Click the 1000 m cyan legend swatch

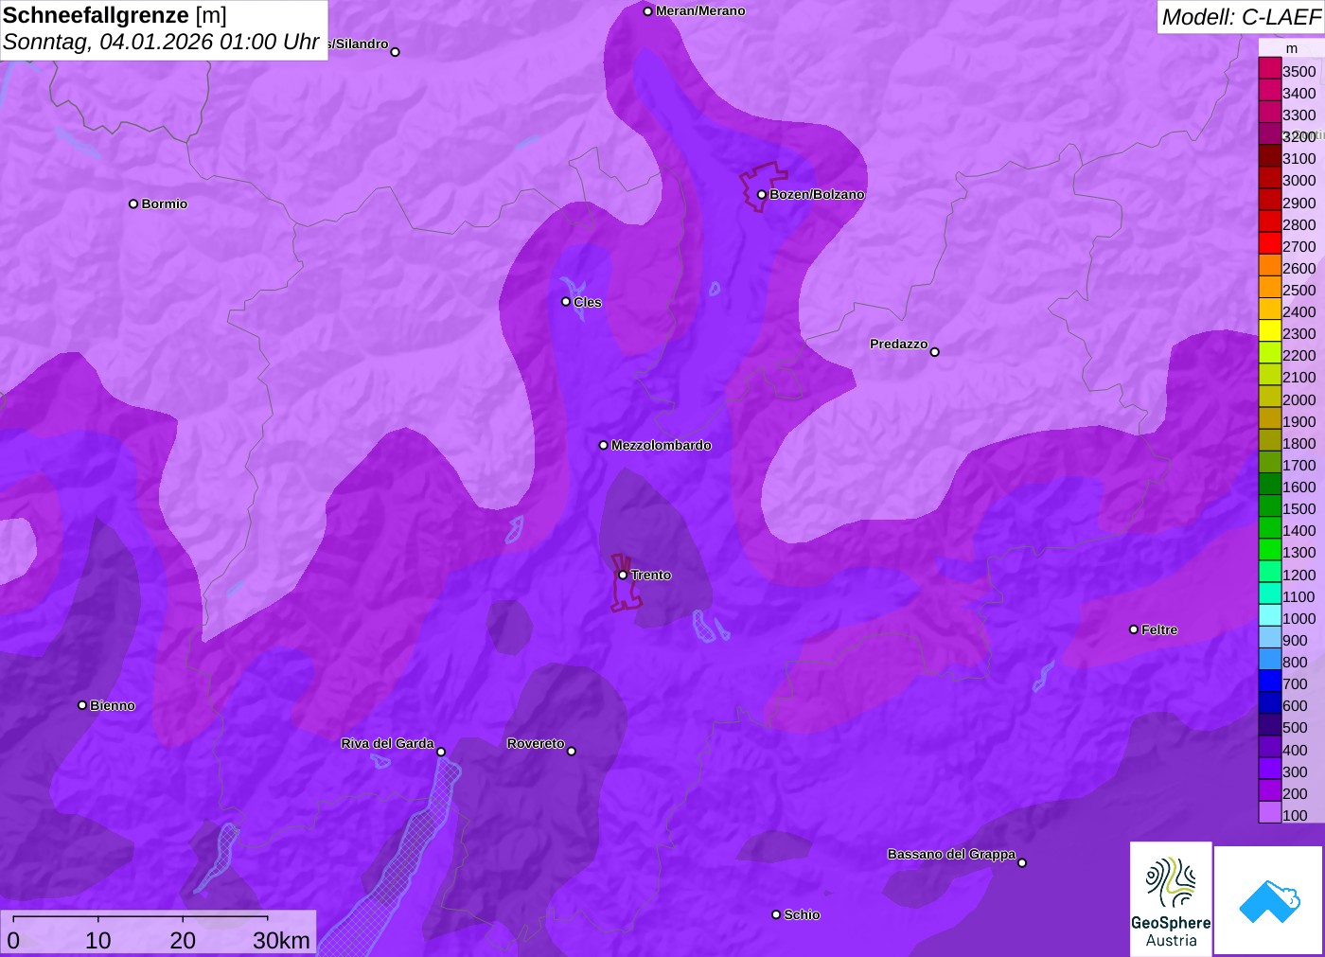click(1269, 615)
